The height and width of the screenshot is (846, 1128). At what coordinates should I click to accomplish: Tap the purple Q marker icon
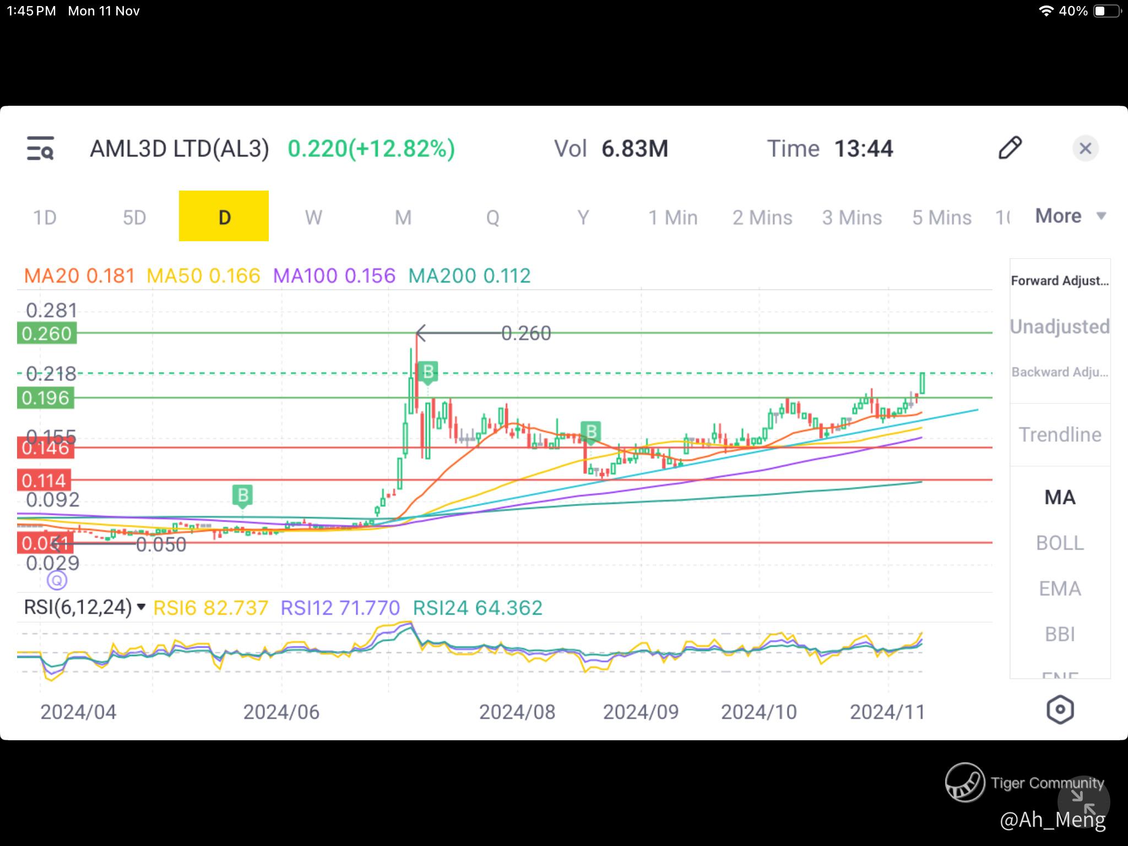pyautogui.click(x=57, y=580)
